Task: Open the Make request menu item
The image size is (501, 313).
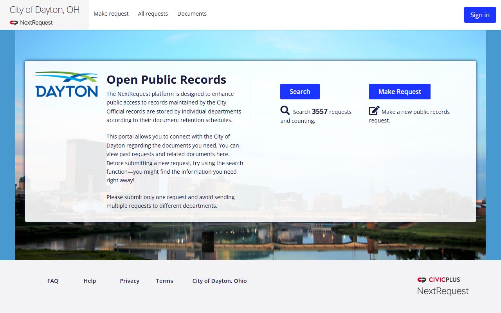Action: point(111,14)
